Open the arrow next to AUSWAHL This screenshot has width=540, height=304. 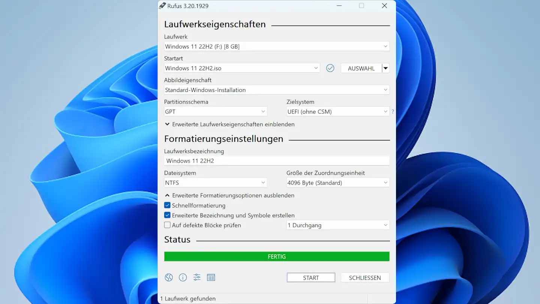385,68
